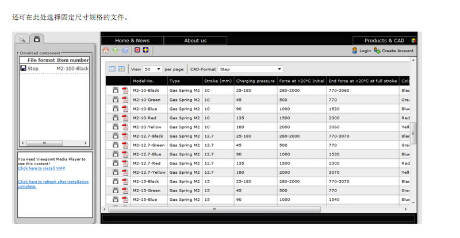Viewport: 460px width, 238px height.
Task: Click the red gear-on-blue toolbar icon
Action: tap(137, 50)
